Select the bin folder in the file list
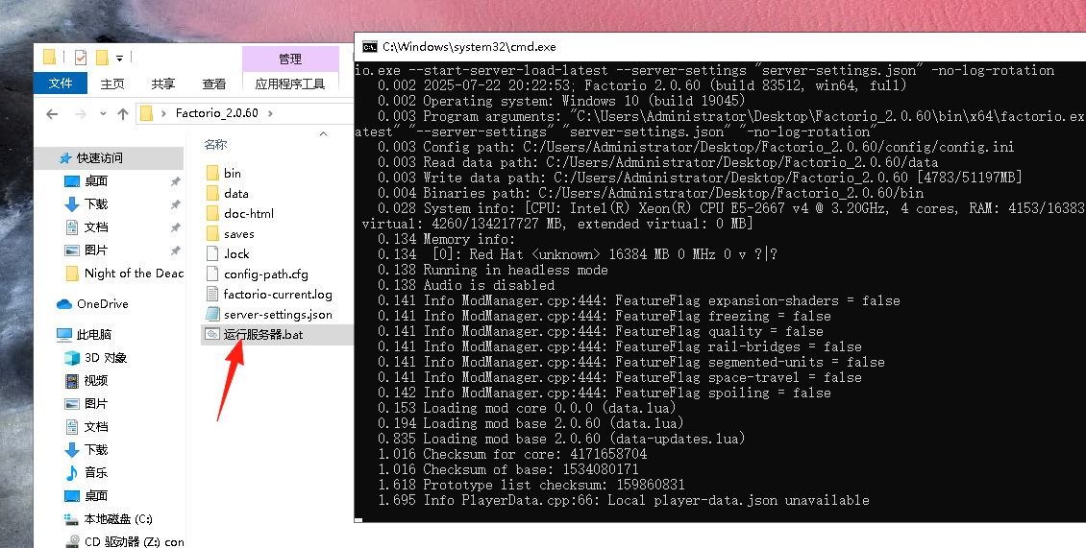Viewport: 1086px width, 548px height. point(232,173)
